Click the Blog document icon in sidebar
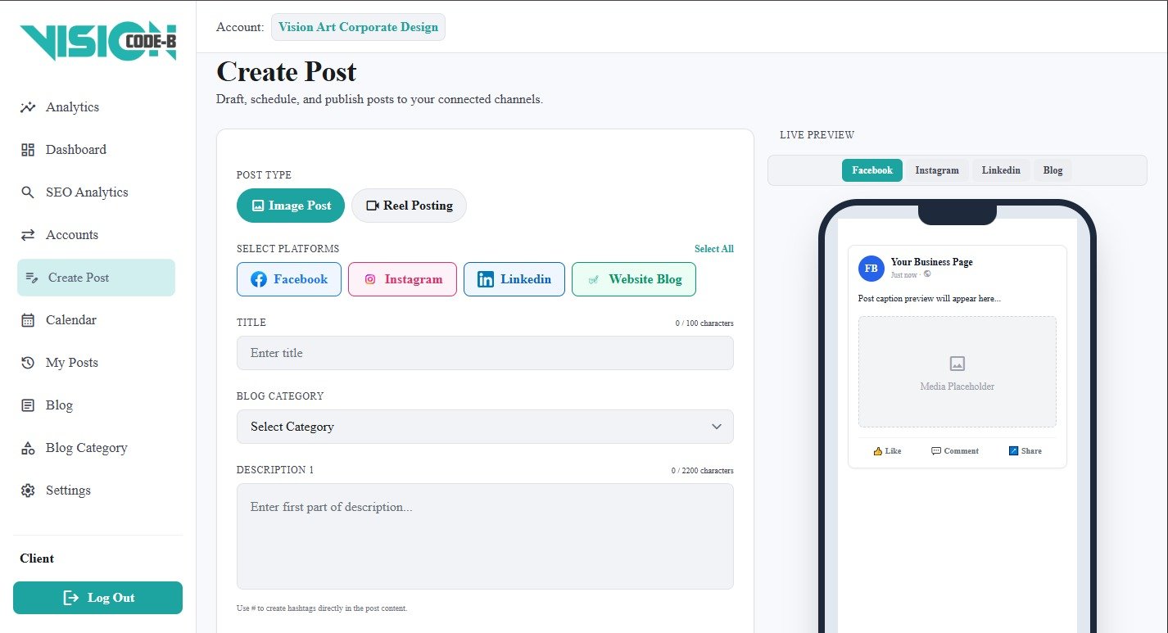Image resolution: width=1168 pixels, height=633 pixels. [x=28, y=405]
